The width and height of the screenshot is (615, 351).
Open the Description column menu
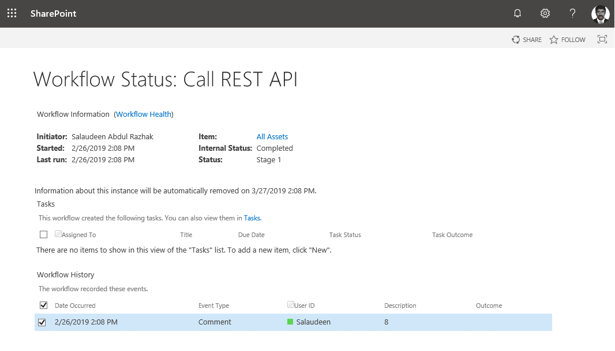tap(400, 306)
